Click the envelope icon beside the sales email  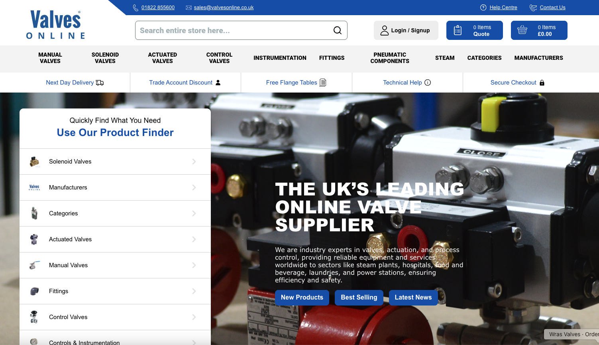tap(189, 7)
